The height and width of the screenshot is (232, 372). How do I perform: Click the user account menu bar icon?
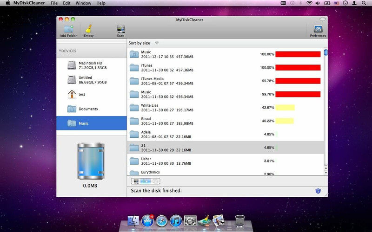[x=354, y=3]
